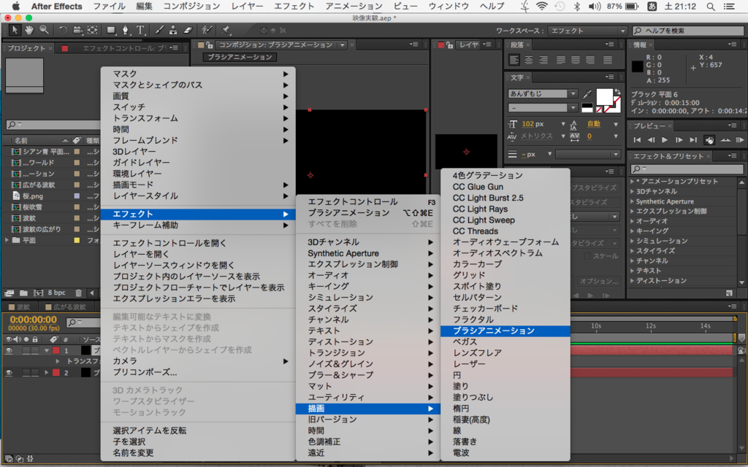Select the Pen tool

pos(126,30)
